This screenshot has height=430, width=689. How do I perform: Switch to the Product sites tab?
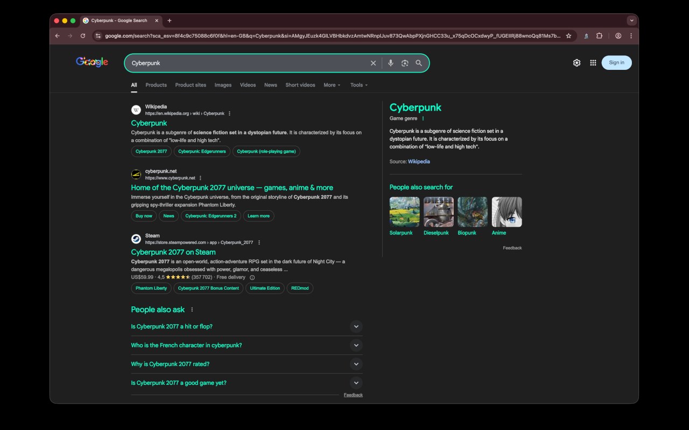tap(191, 85)
